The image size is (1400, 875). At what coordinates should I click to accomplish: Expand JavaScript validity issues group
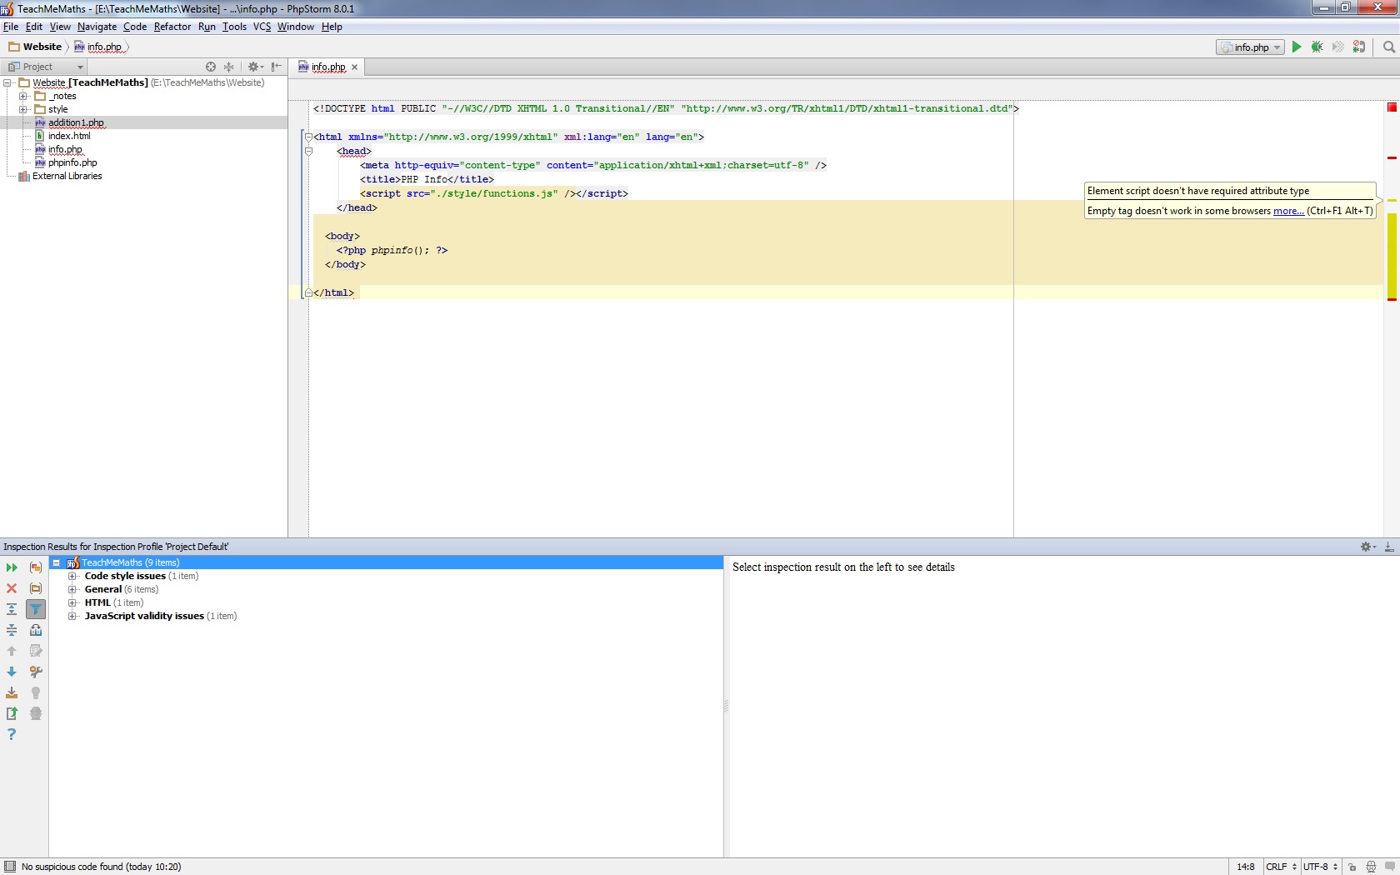tap(72, 617)
